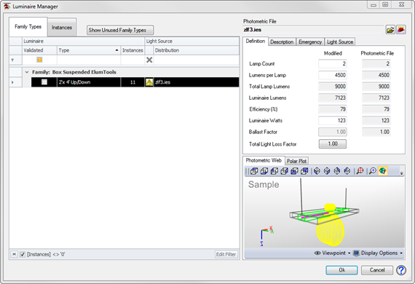Click Show Unused Family Types button
The image size is (415, 284).
click(x=120, y=30)
